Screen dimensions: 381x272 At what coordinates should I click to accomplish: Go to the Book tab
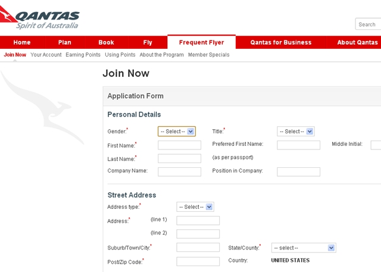tap(106, 42)
